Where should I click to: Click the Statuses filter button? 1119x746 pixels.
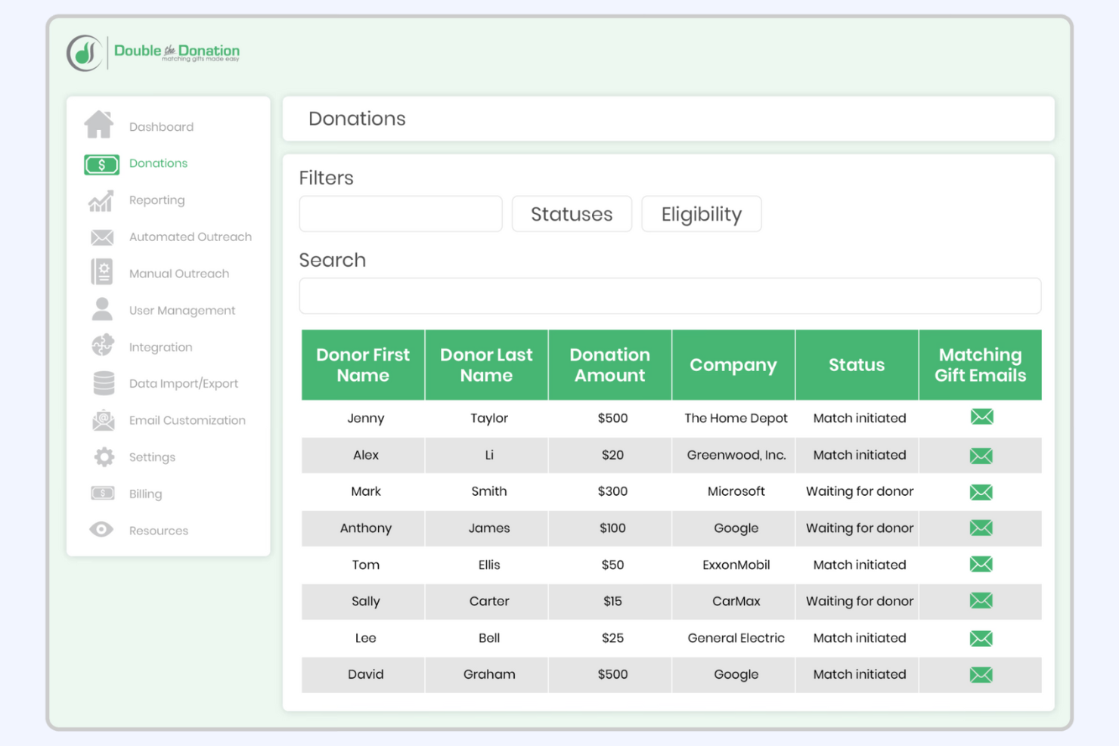[572, 214]
